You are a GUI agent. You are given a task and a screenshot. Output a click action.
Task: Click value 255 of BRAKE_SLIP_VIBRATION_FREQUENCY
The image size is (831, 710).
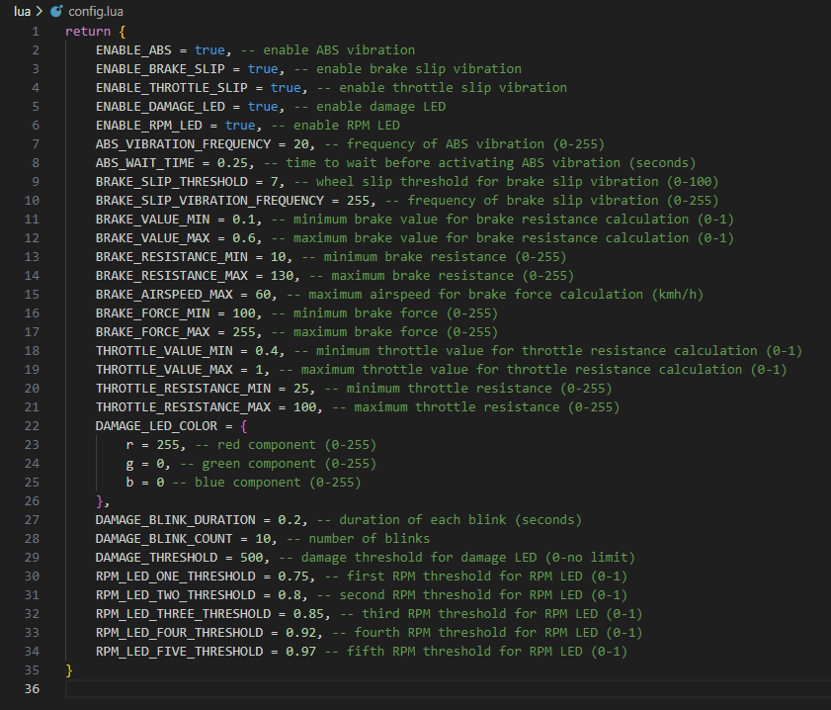point(358,201)
